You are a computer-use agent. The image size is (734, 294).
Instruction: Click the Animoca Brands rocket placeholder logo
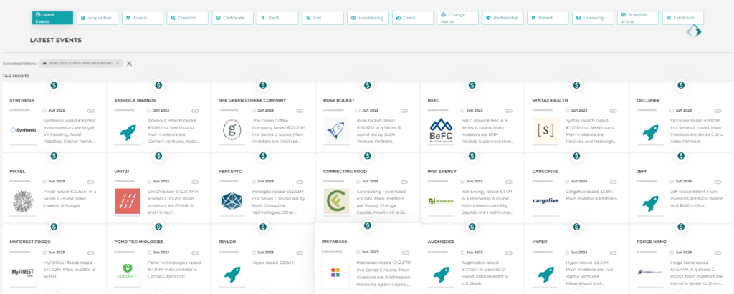[x=128, y=132]
